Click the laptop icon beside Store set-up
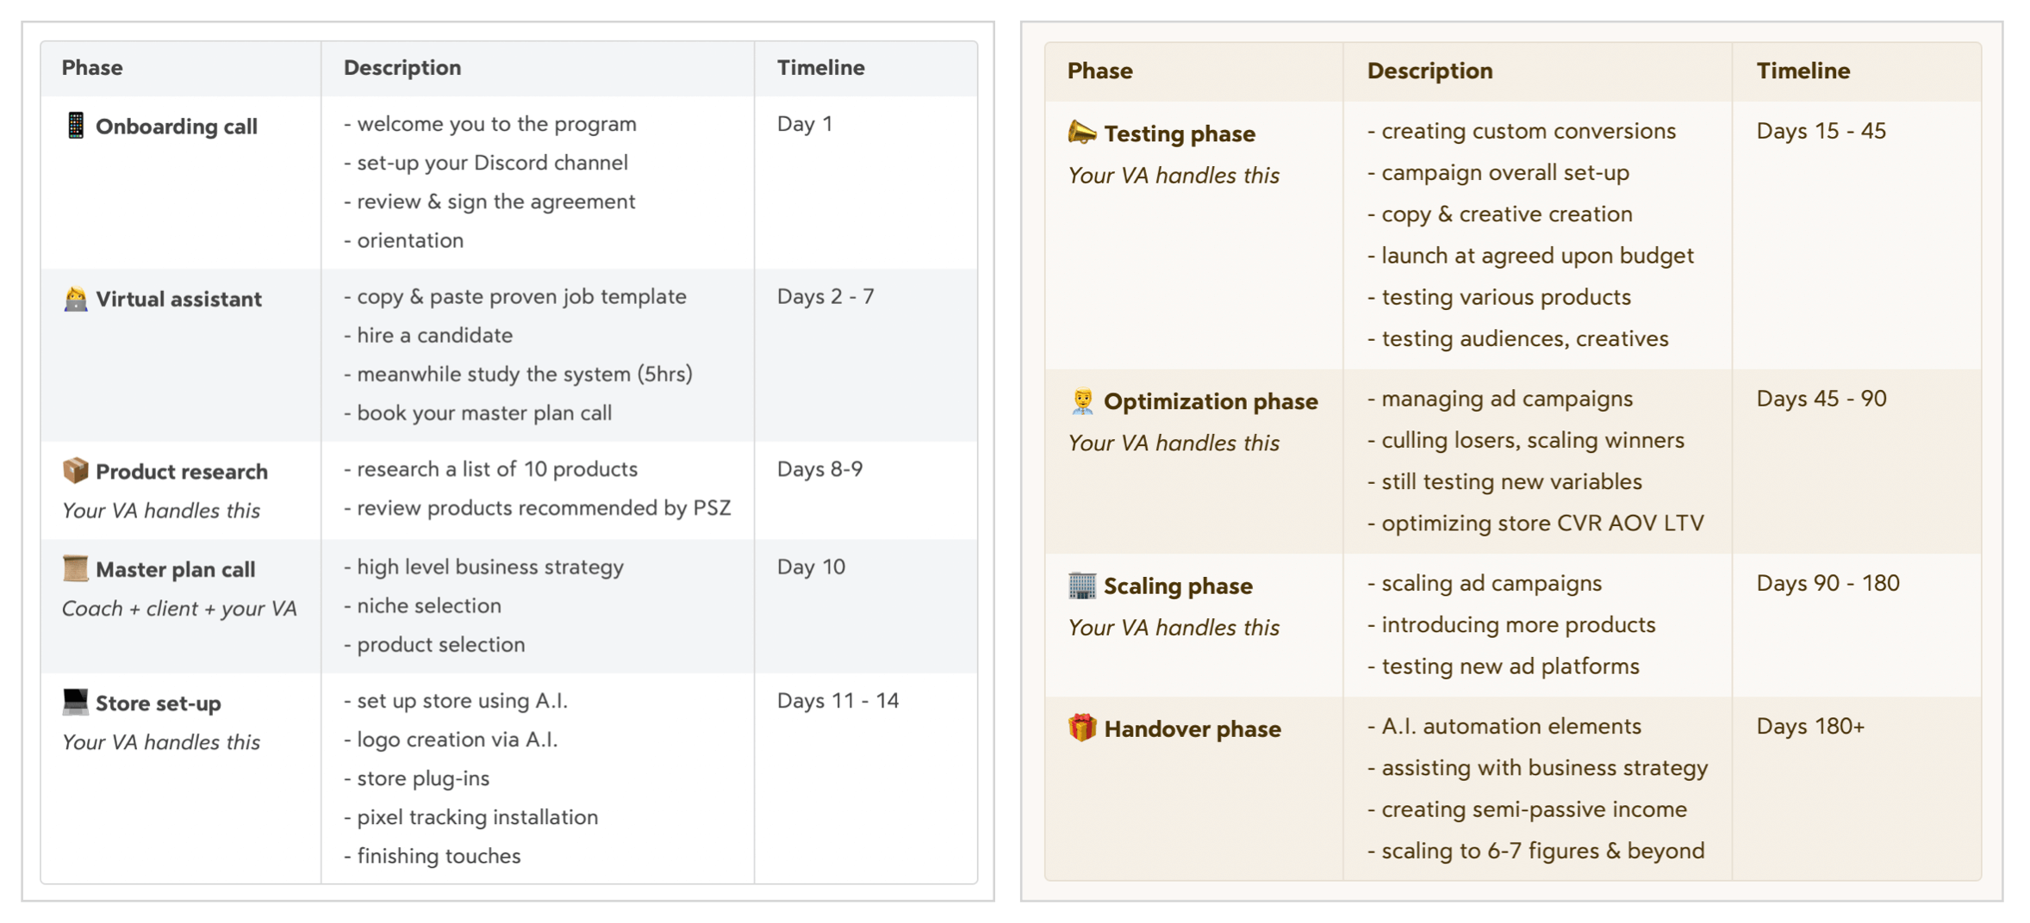This screenshot has height=923, width=2030. pos(76,703)
